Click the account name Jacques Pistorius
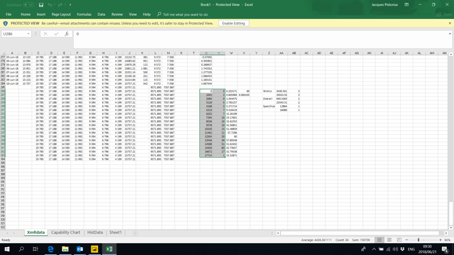The image size is (454, 255). click(x=384, y=5)
